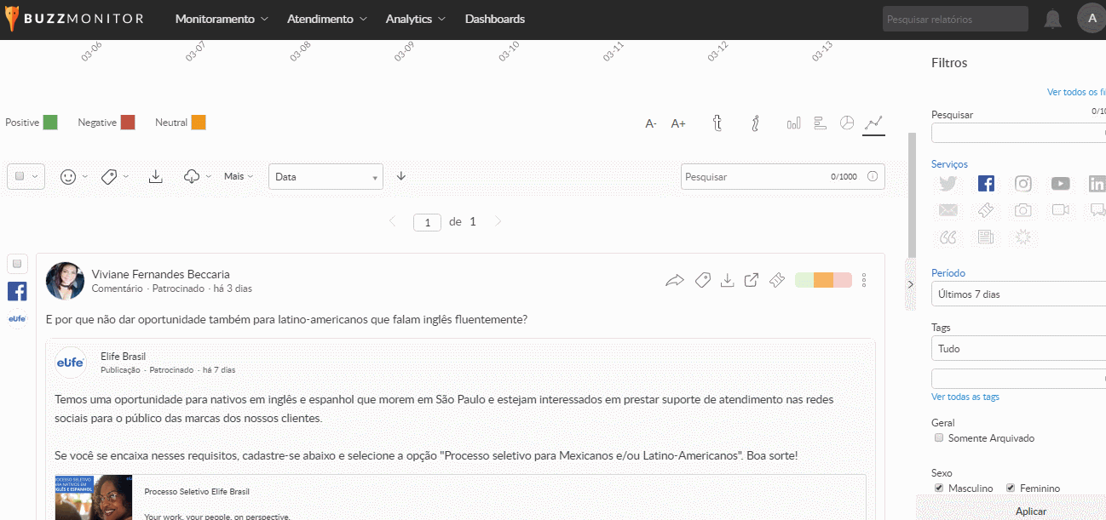Open the Monitoramento menu
This screenshot has width=1106, height=520.
tap(222, 19)
